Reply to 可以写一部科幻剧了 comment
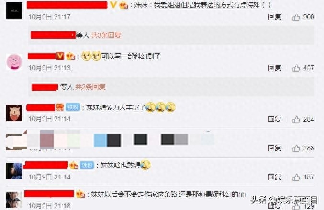 click(275, 68)
